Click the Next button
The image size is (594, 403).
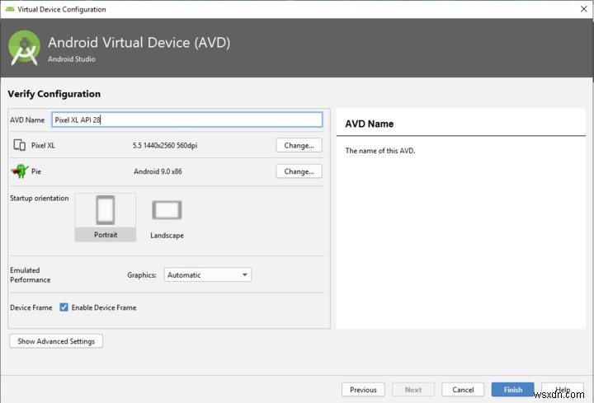pos(413,390)
